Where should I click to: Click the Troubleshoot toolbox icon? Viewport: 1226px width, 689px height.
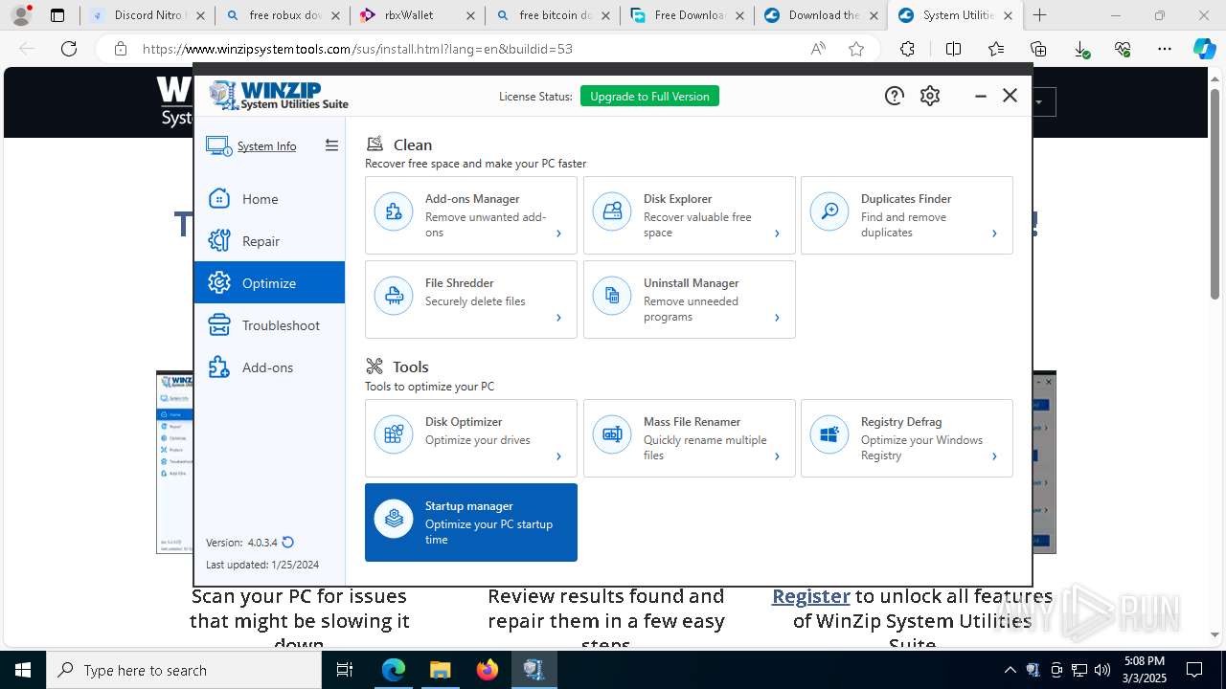pyautogui.click(x=219, y=325)
